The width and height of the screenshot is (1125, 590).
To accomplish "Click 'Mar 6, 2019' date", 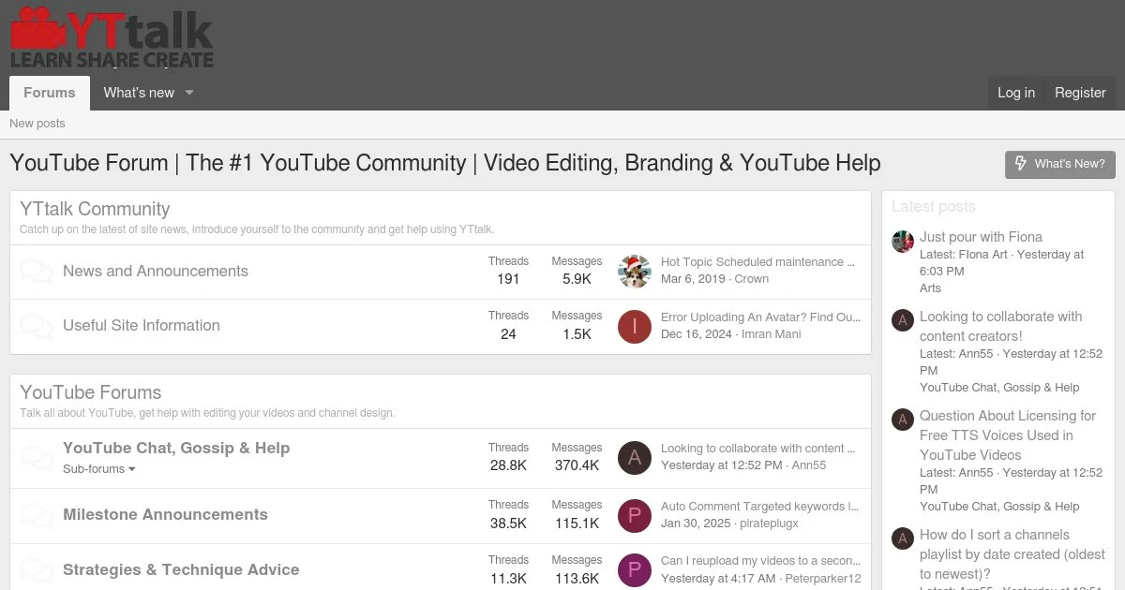I will 693,279.
